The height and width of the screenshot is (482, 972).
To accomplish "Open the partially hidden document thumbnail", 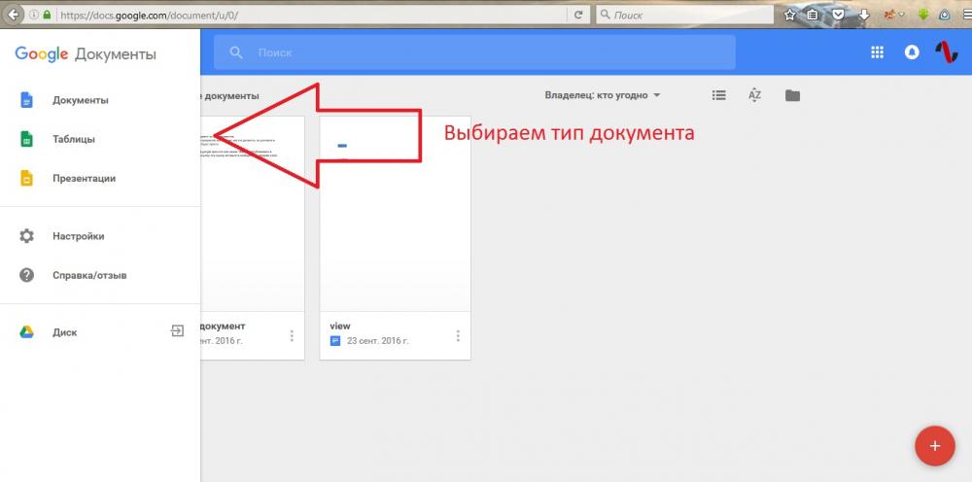I will tap(253, 214).
